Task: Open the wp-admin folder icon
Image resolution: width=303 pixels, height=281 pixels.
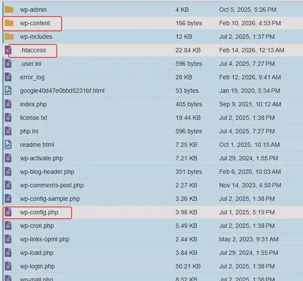Action: pos(9,10)
